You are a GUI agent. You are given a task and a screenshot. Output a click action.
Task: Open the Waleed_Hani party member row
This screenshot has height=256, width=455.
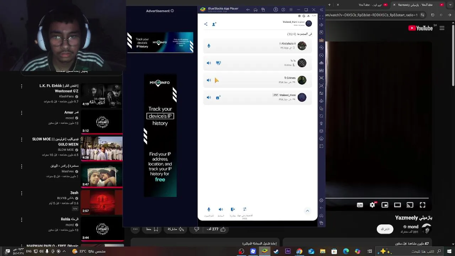[257, 97]
